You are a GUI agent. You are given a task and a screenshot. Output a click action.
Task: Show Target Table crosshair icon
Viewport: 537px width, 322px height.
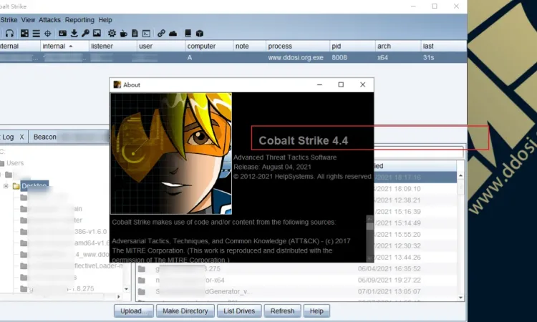(x=47, y=33)
